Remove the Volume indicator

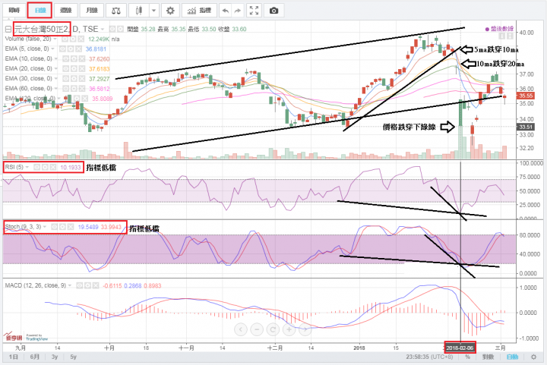coord(81,39)
